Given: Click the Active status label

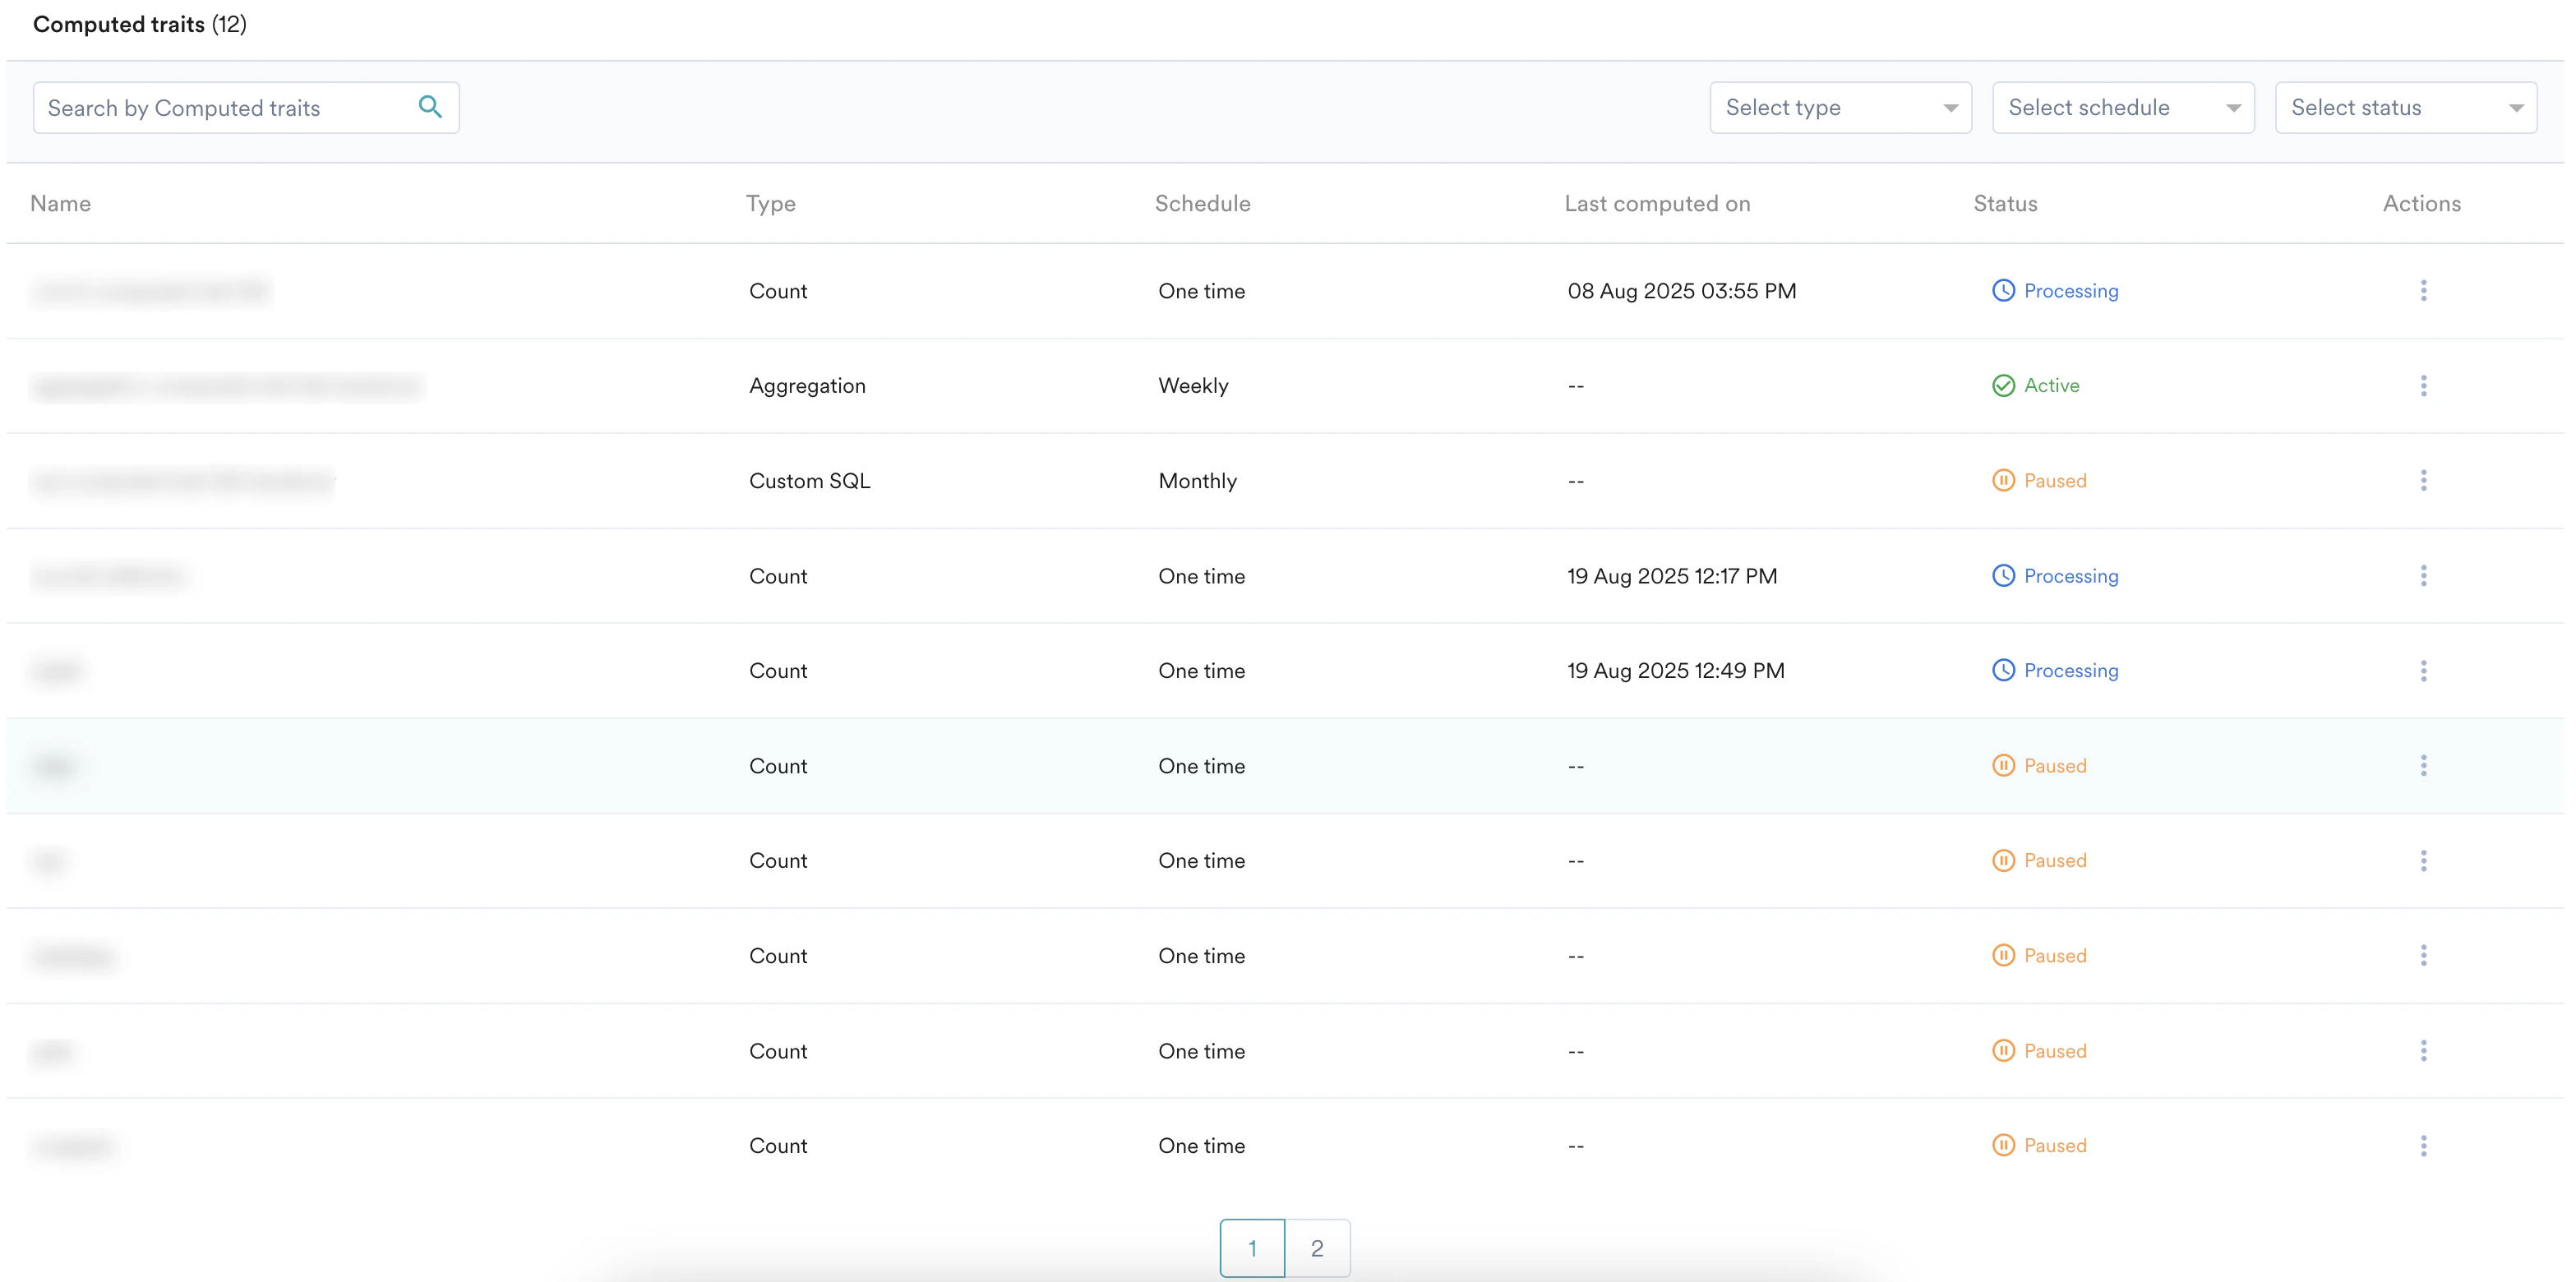Looking at the screenshot, I should point(2051,385).
